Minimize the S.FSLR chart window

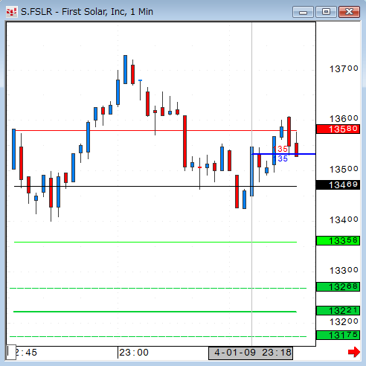click(x=303, y=12)
